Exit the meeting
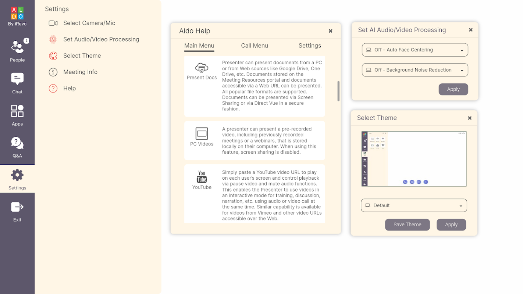 point(17,211)
